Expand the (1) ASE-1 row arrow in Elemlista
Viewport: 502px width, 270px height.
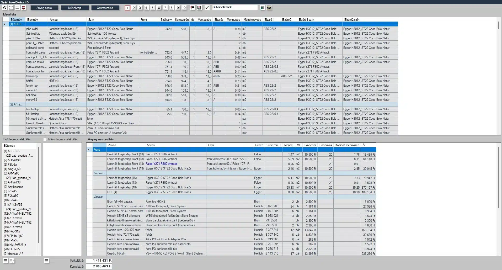pyautogui.click(x=5, y=24)
